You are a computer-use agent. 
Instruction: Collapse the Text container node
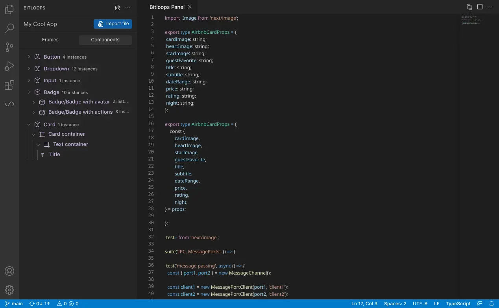(x=38, y=144)
